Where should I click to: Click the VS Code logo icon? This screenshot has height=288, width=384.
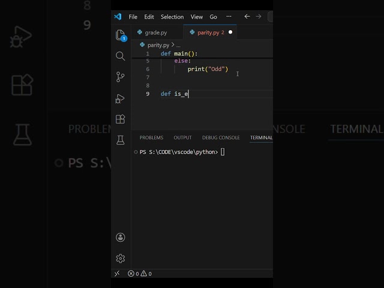tap(118, 17)
